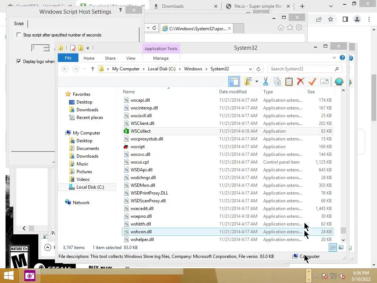377x283 pixels.
Task: Open the dropdown arrow beside the folder options icon
Action: tap(257, 81)
